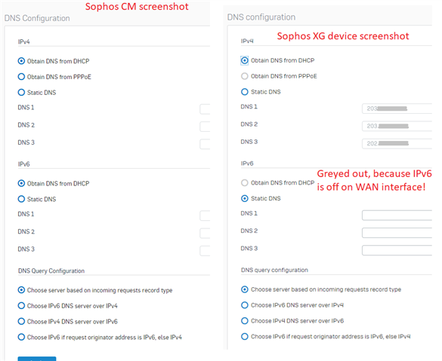Click IPv4 DNS 3 field showing 202 on XG
This screenshot has height=361, width=442.
pos(397,143)
